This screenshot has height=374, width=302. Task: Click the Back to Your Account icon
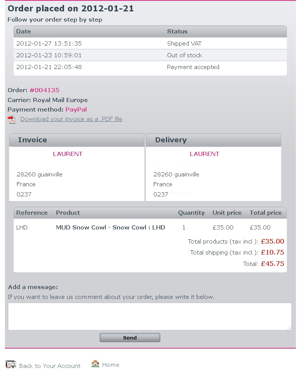pyautogui.click(x=11, y=365)
